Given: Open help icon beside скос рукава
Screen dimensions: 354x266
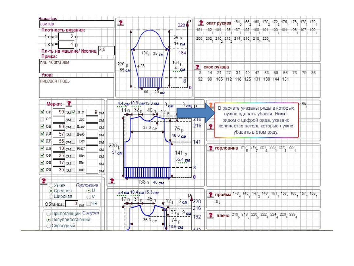Looking at the screenshot, I should [x=198, y=67].
